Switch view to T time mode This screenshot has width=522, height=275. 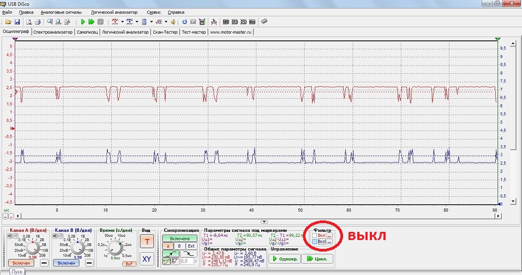click(147, 242)
